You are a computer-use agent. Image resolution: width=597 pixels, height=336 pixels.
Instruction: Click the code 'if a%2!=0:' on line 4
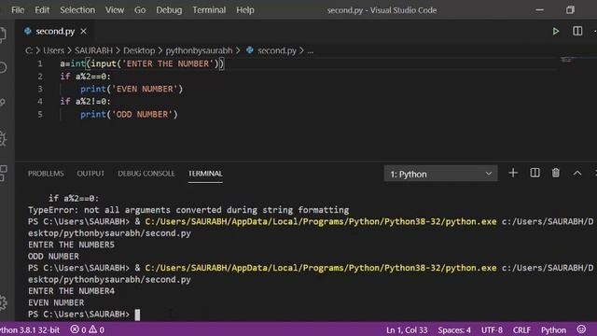(85, 102)
